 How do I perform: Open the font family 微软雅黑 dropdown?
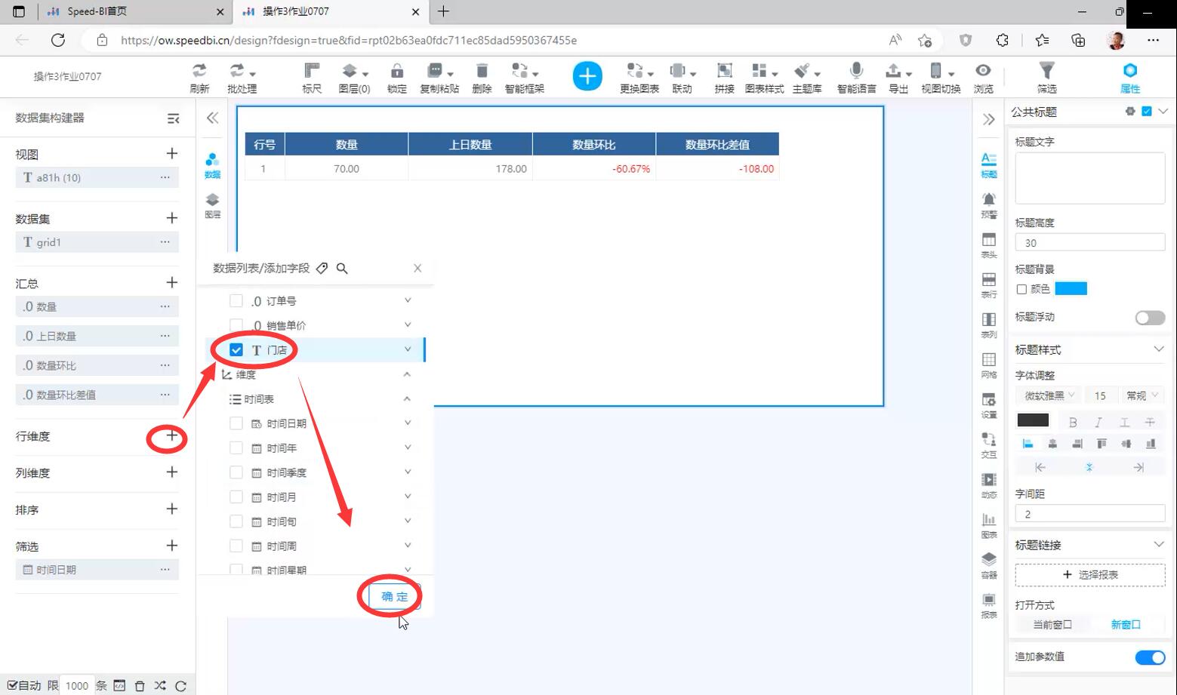[x=1049, y=395]
